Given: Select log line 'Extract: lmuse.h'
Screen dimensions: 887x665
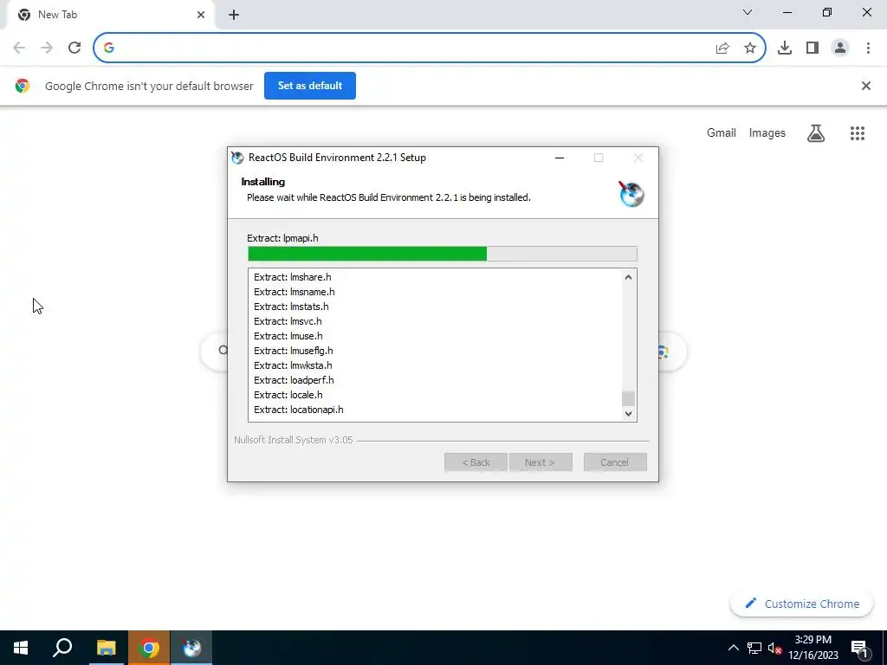Looking at the screenshot, I should pos(288,336).
